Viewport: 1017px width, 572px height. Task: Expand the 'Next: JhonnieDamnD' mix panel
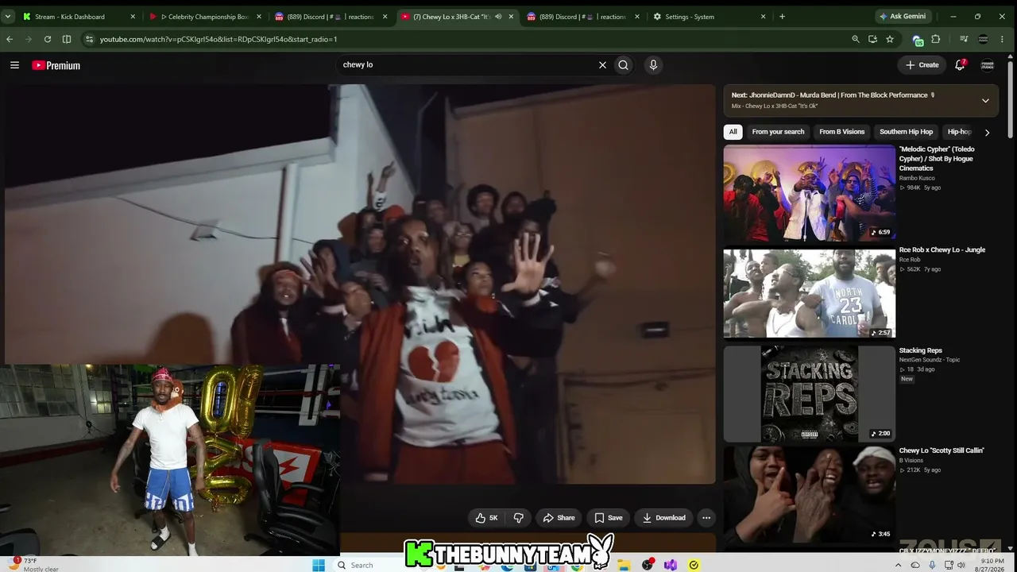(x=985, y=100)
